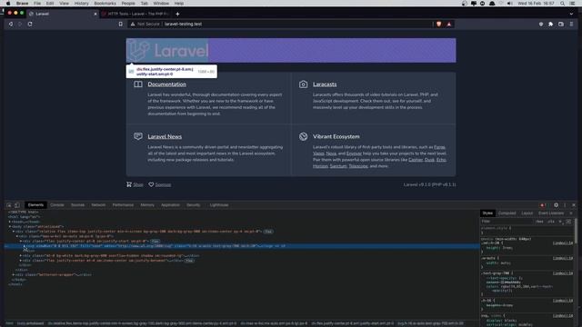Click the Documentation book icon
This screenshot has width=582, height=327.
pyautogui.click(x=138, y=84)
